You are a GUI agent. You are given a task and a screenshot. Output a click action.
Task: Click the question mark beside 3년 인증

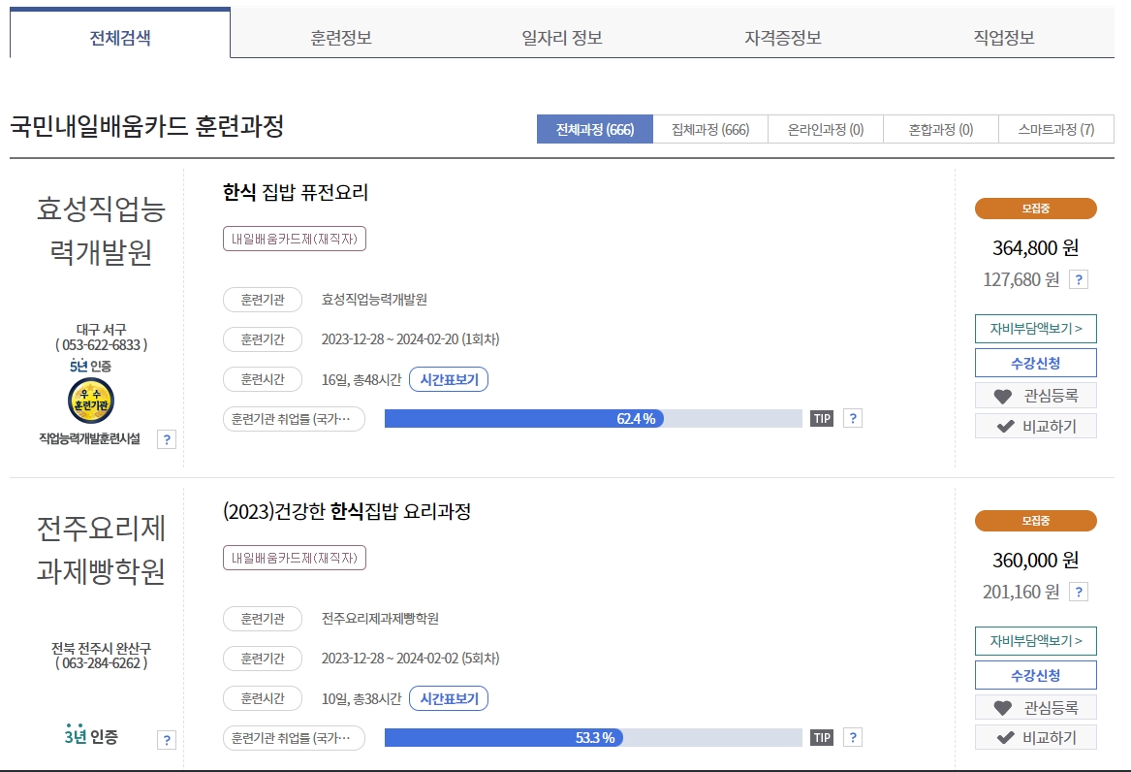pyautogui.click(x=167, y=739)
